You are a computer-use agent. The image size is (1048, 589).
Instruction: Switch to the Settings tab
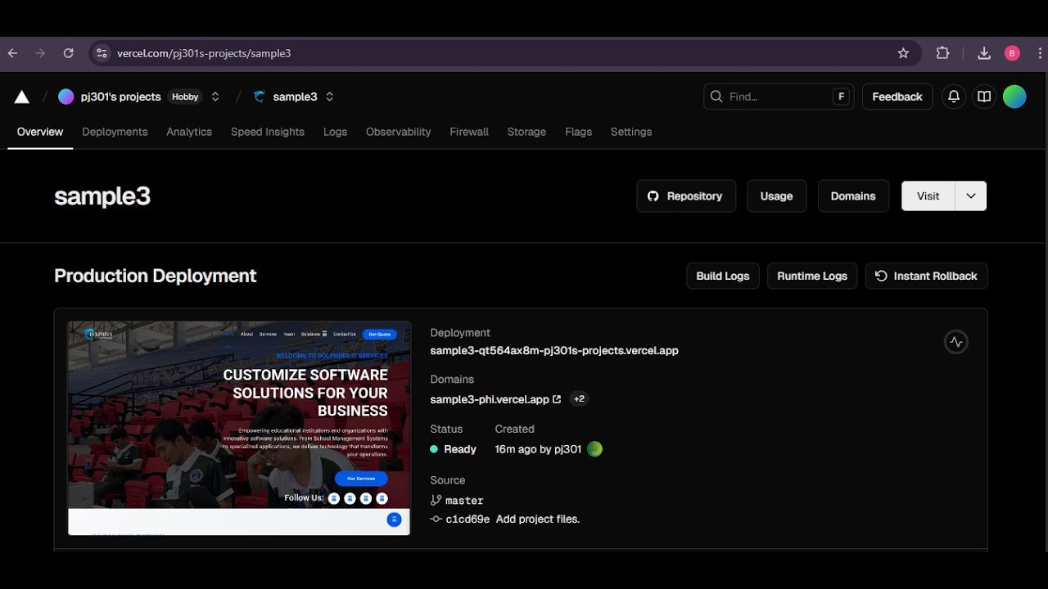631,132
